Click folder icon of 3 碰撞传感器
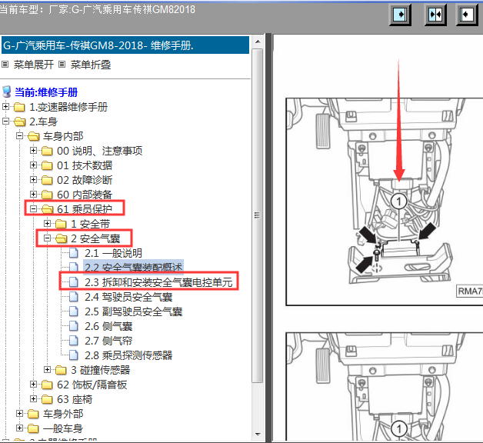The width and height of the screenshot is (483, 443). coord(61,370)
